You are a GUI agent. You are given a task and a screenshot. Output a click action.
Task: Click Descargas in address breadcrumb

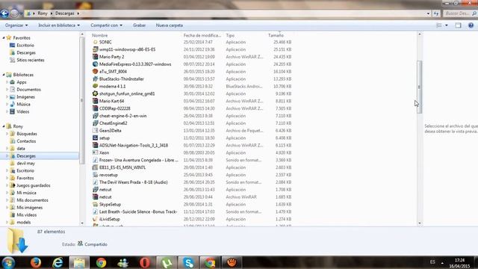(65, 13)
